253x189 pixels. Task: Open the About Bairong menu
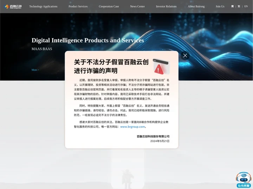coord(196,6)
